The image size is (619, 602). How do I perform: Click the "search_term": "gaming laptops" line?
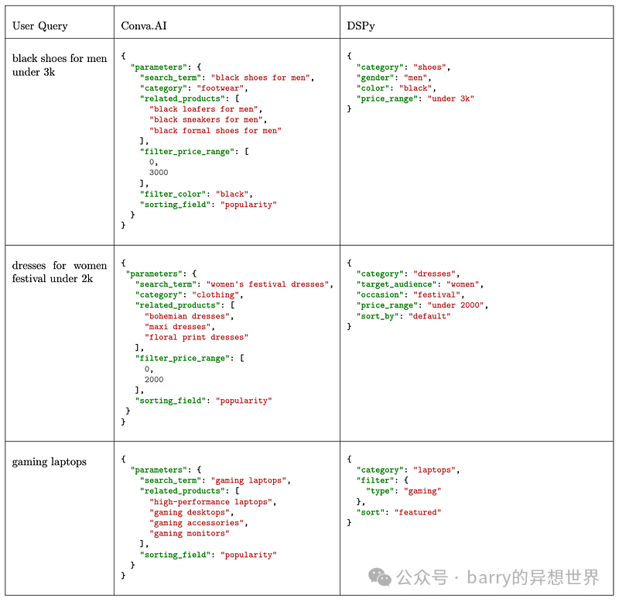coord(215,480)
